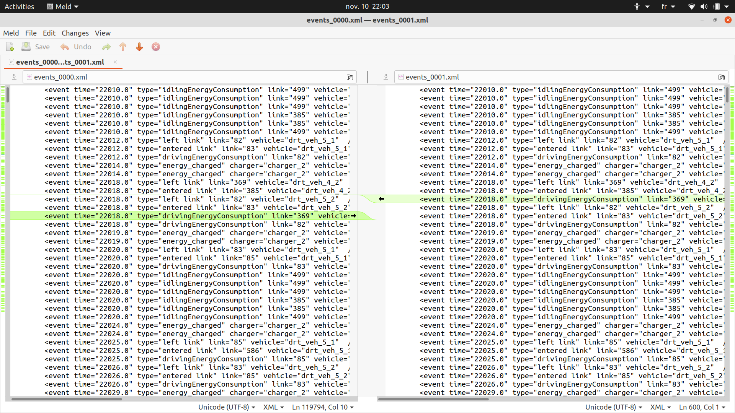The height and width of the screenshot is (413, 735).
Task: Open the fr keyboard layout dropdown
Action: pos(668,6)
